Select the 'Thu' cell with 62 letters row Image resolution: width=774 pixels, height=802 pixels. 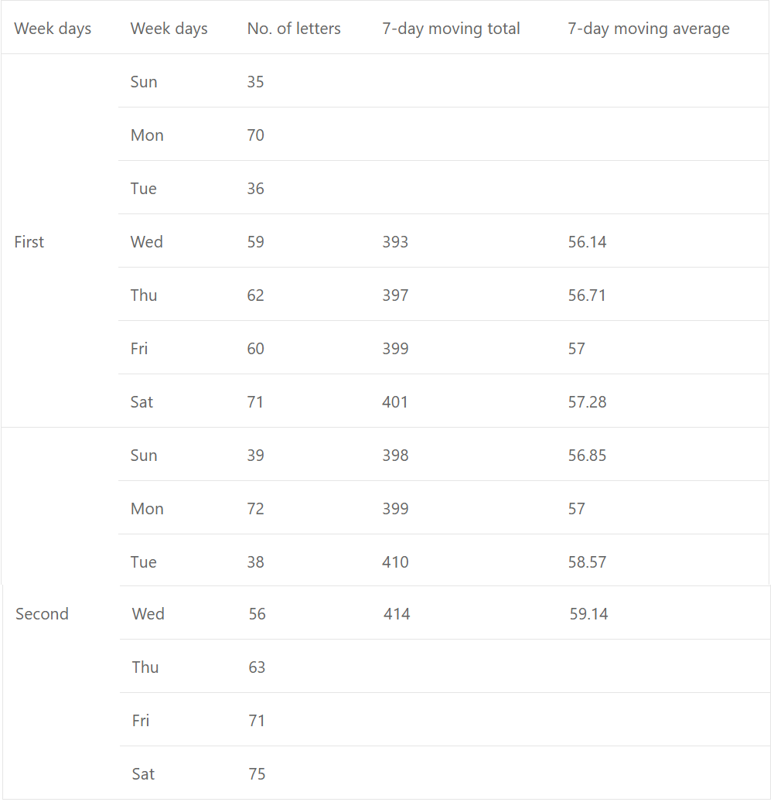pos(144,295)
